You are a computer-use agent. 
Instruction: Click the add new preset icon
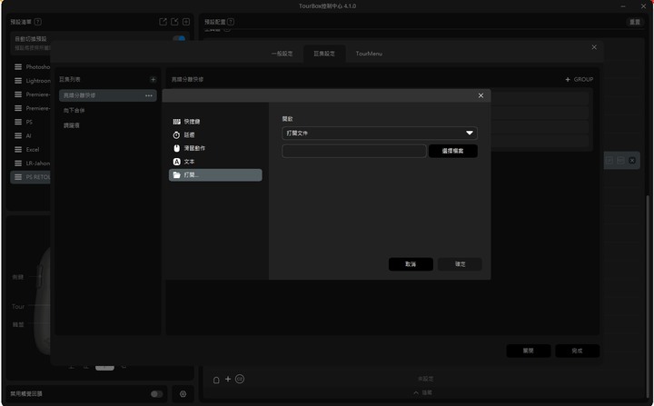(x=186, y=22)
